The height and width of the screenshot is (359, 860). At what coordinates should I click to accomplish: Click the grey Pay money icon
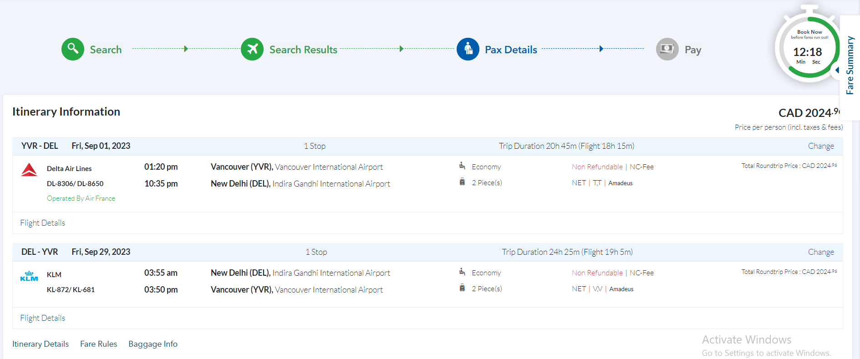[x=667, y=49]
